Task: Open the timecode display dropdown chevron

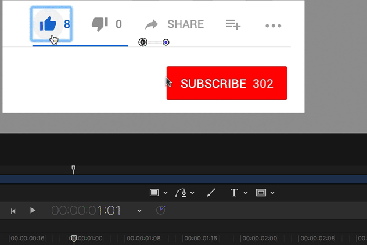Action: 139,211
